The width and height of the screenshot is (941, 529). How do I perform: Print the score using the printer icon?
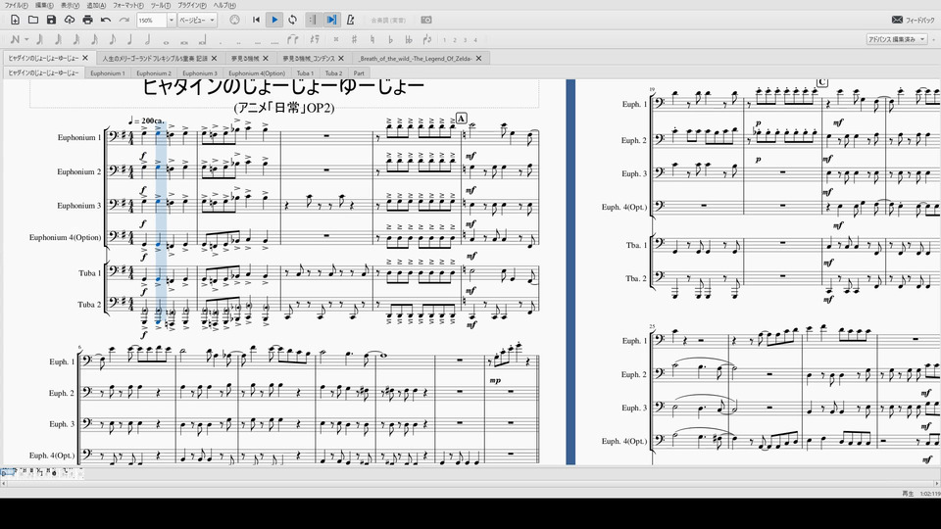pos(87,20)
